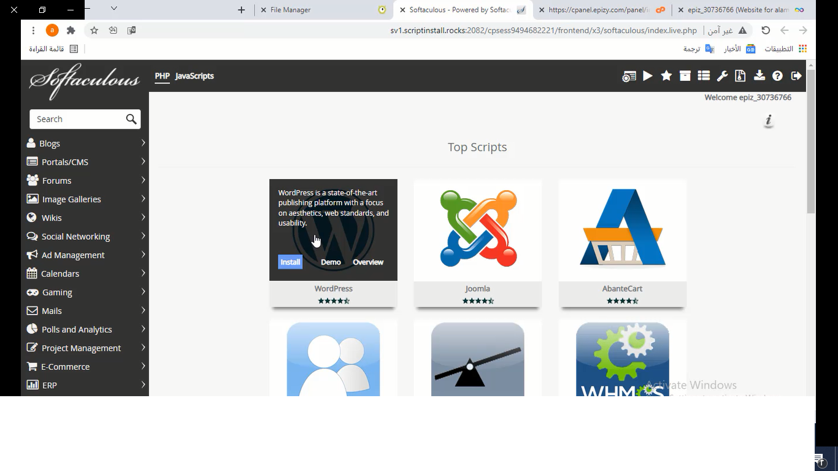Click the seesaw balance script thumbnail
838x471 pixels.
[x=477, y=359]
